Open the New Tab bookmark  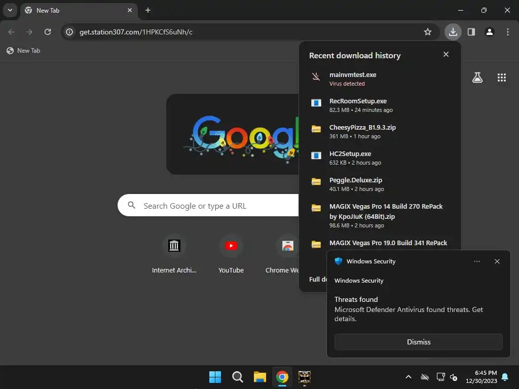(23, 51)
